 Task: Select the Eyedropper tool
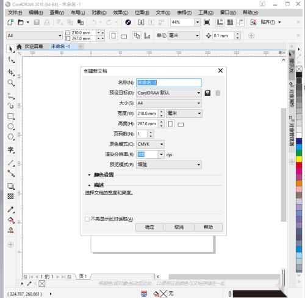[x=10, y=209]
